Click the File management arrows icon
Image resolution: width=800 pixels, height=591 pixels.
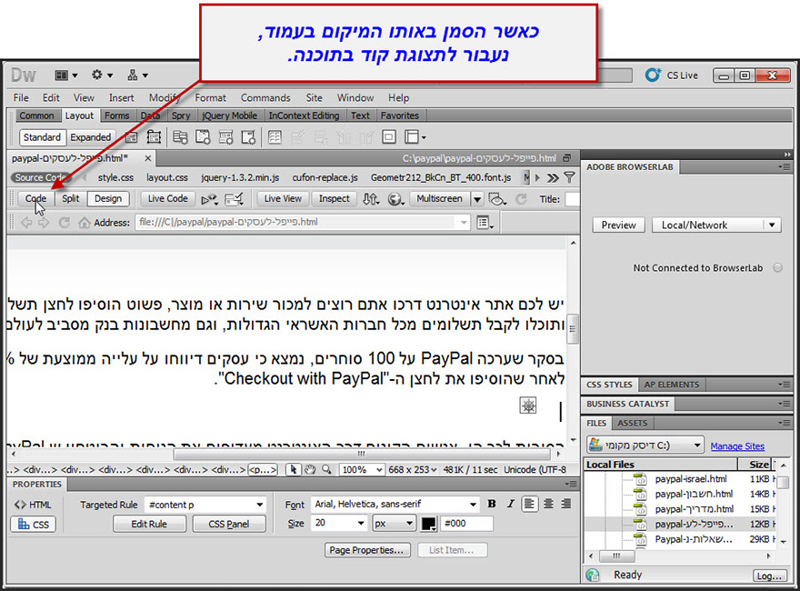tap(371, 199)
